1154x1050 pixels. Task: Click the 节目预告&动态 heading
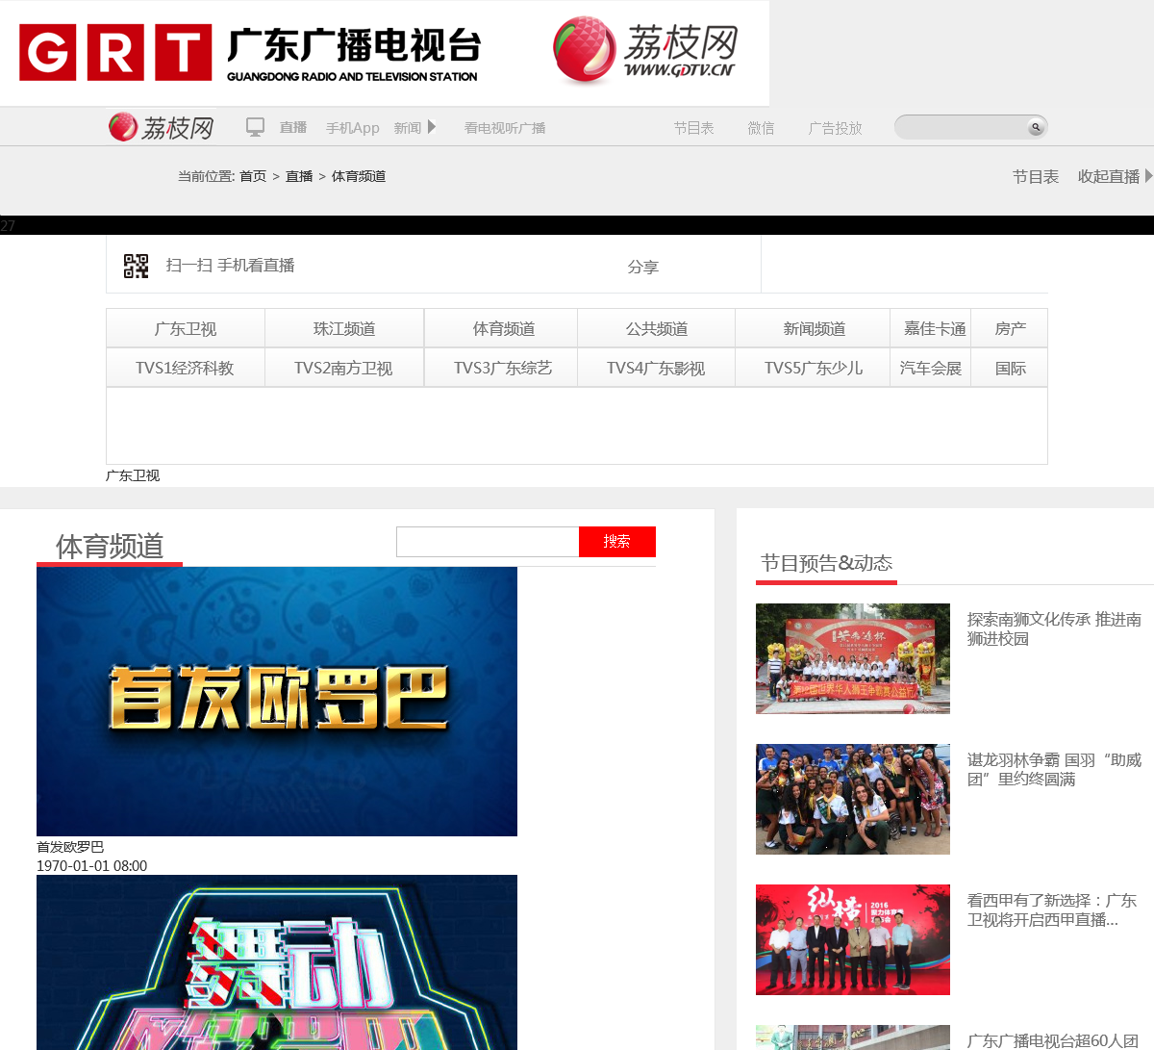pos(827,563)
